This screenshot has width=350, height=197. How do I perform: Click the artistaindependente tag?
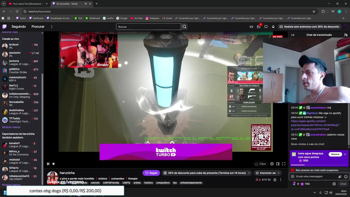[x=191, y=183]
